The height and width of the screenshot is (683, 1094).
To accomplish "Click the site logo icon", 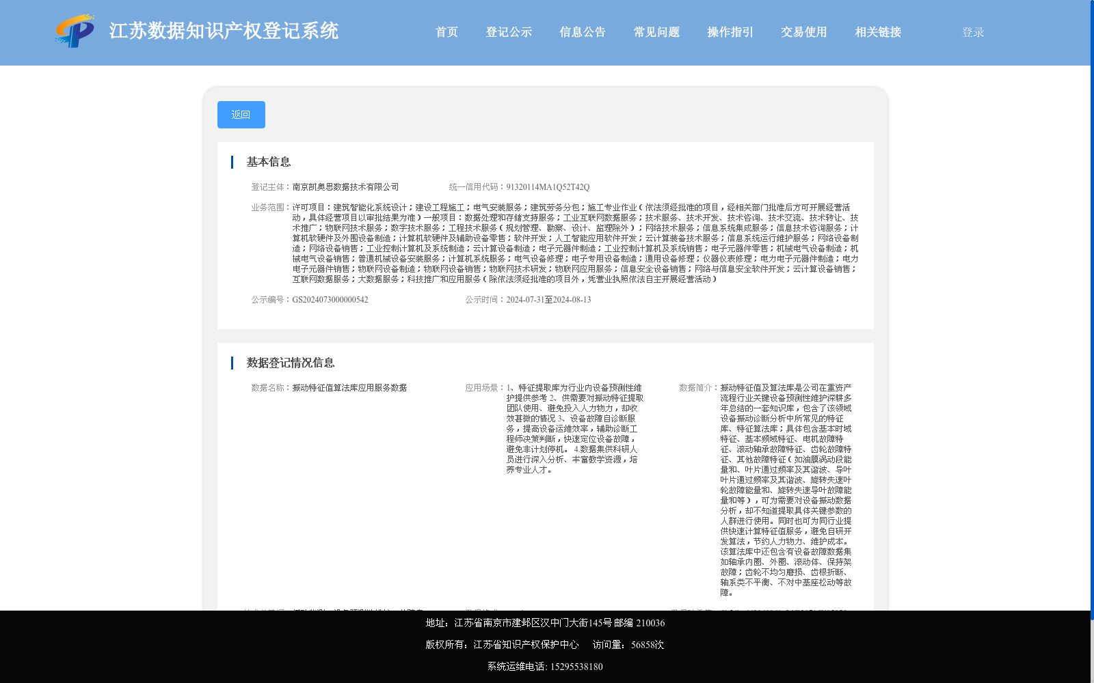I will pyautogui.click(x=75, y=31).
